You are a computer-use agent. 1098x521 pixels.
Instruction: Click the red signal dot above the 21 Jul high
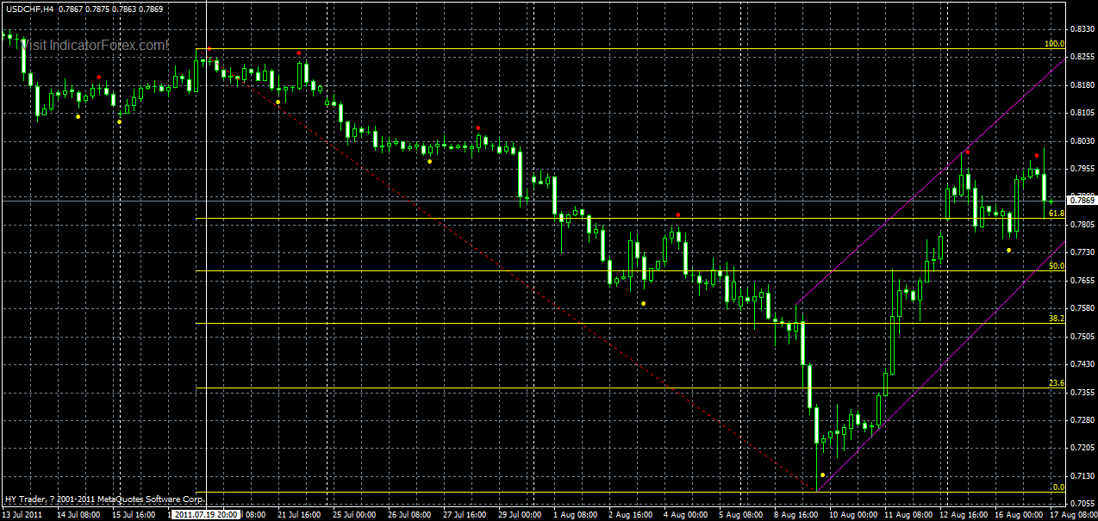coord(298,53)
